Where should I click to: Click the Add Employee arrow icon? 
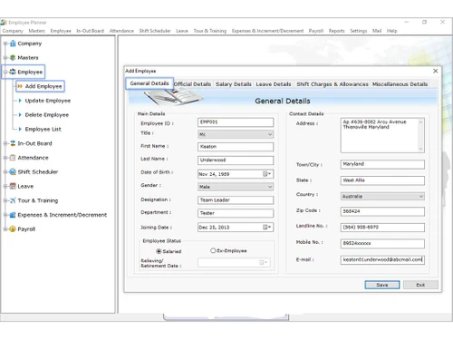pos(20,86)
